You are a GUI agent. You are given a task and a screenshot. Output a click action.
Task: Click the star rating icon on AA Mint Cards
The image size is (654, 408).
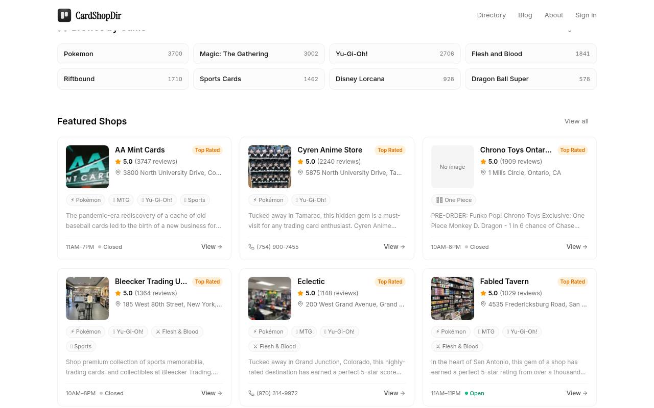click(x=118, y=162)
